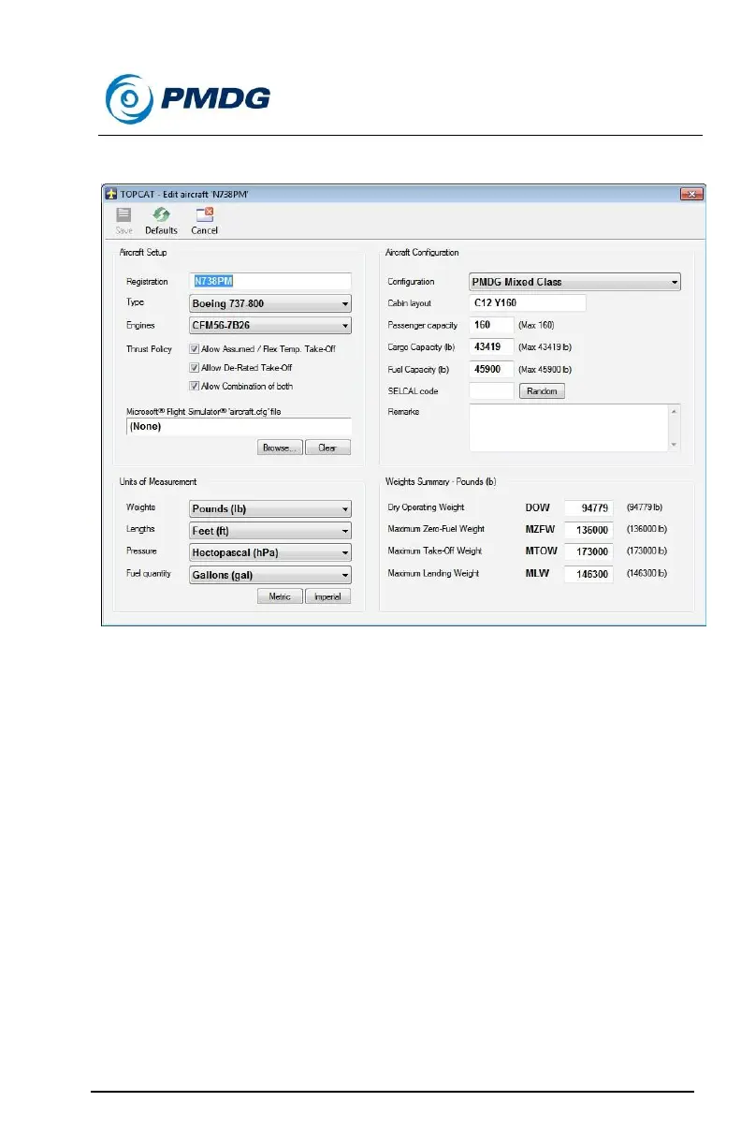Click the MLW weight field 146300
Image resolution: width=741 pixels, height=1146 pixels.
588,574
